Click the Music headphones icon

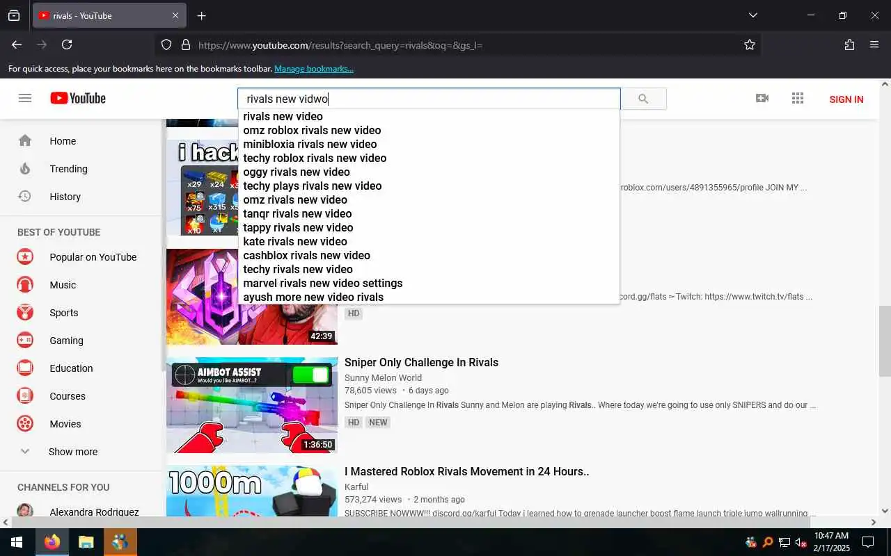[x=25, y=284]
